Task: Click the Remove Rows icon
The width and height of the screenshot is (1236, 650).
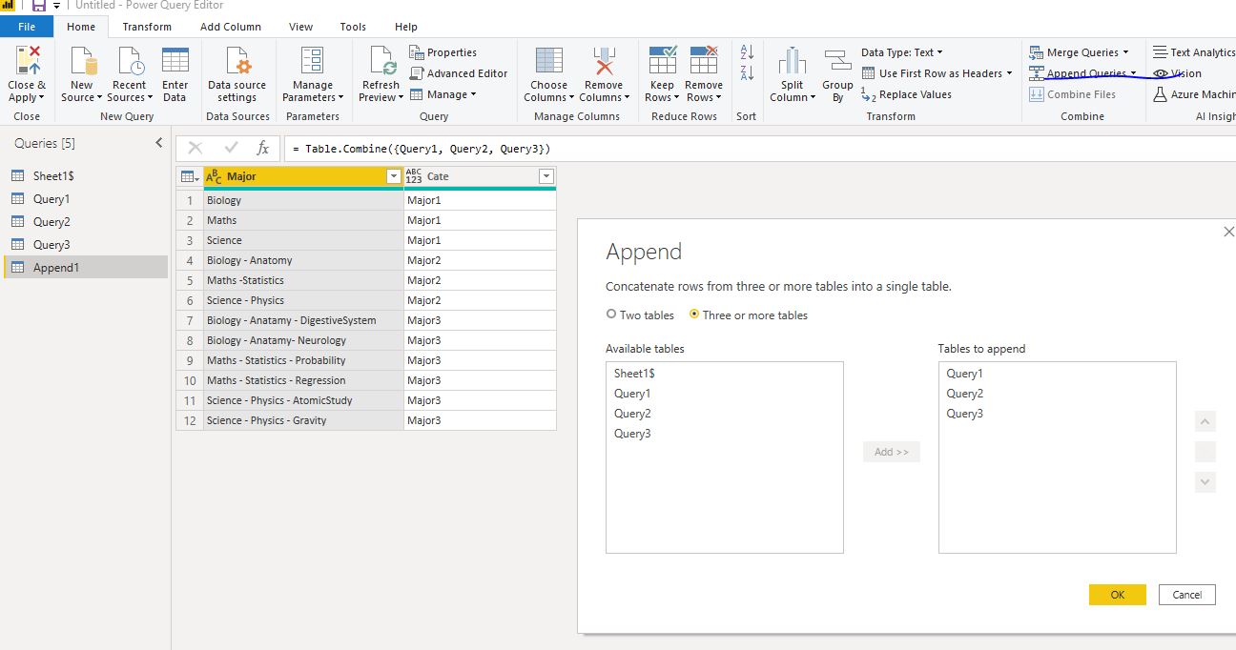Action: click(704, 60)
